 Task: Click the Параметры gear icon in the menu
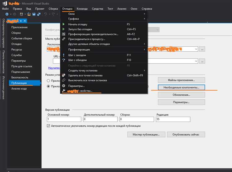click(63, 86)
